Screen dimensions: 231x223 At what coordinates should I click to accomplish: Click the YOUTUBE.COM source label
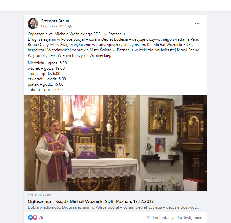(39, 195)
